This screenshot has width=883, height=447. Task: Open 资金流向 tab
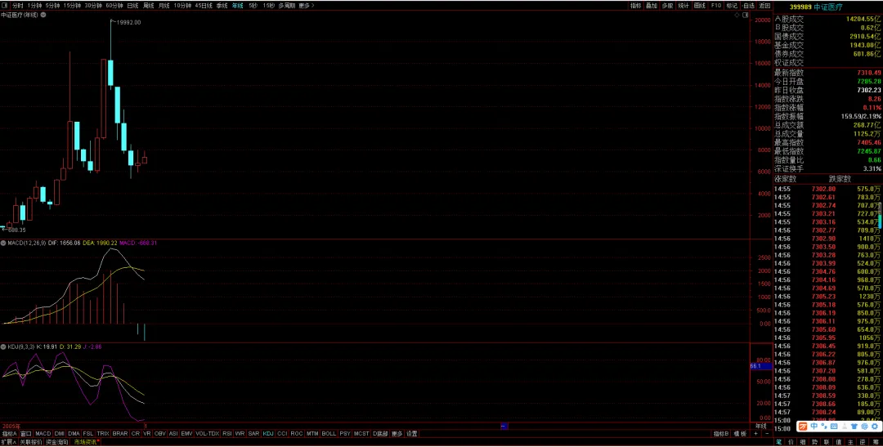coord(57,442)
